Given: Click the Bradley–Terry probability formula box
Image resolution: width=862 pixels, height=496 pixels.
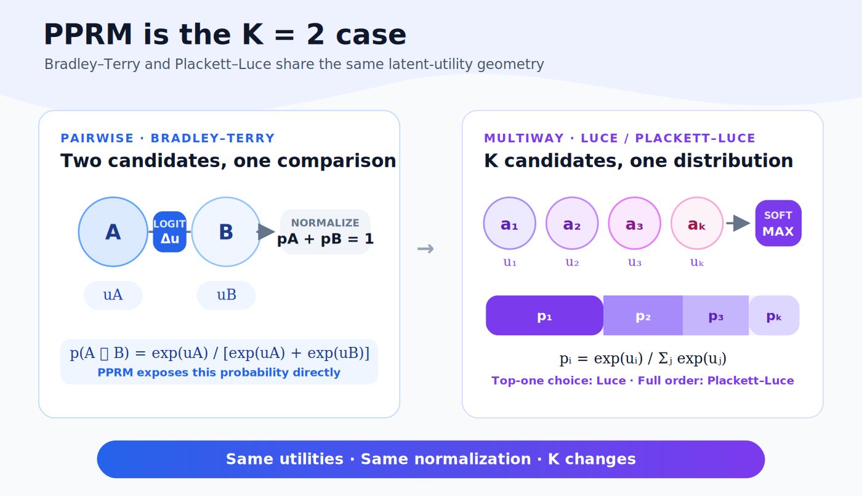Looking at the screenshot, I should [x=219, y=362].
